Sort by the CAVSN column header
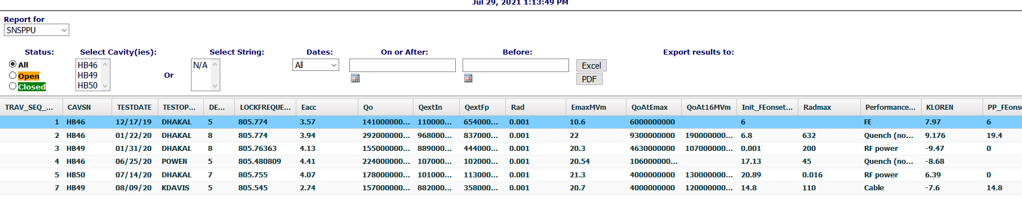This screenshot has width=1022, height=210. (x=79, y=107)
